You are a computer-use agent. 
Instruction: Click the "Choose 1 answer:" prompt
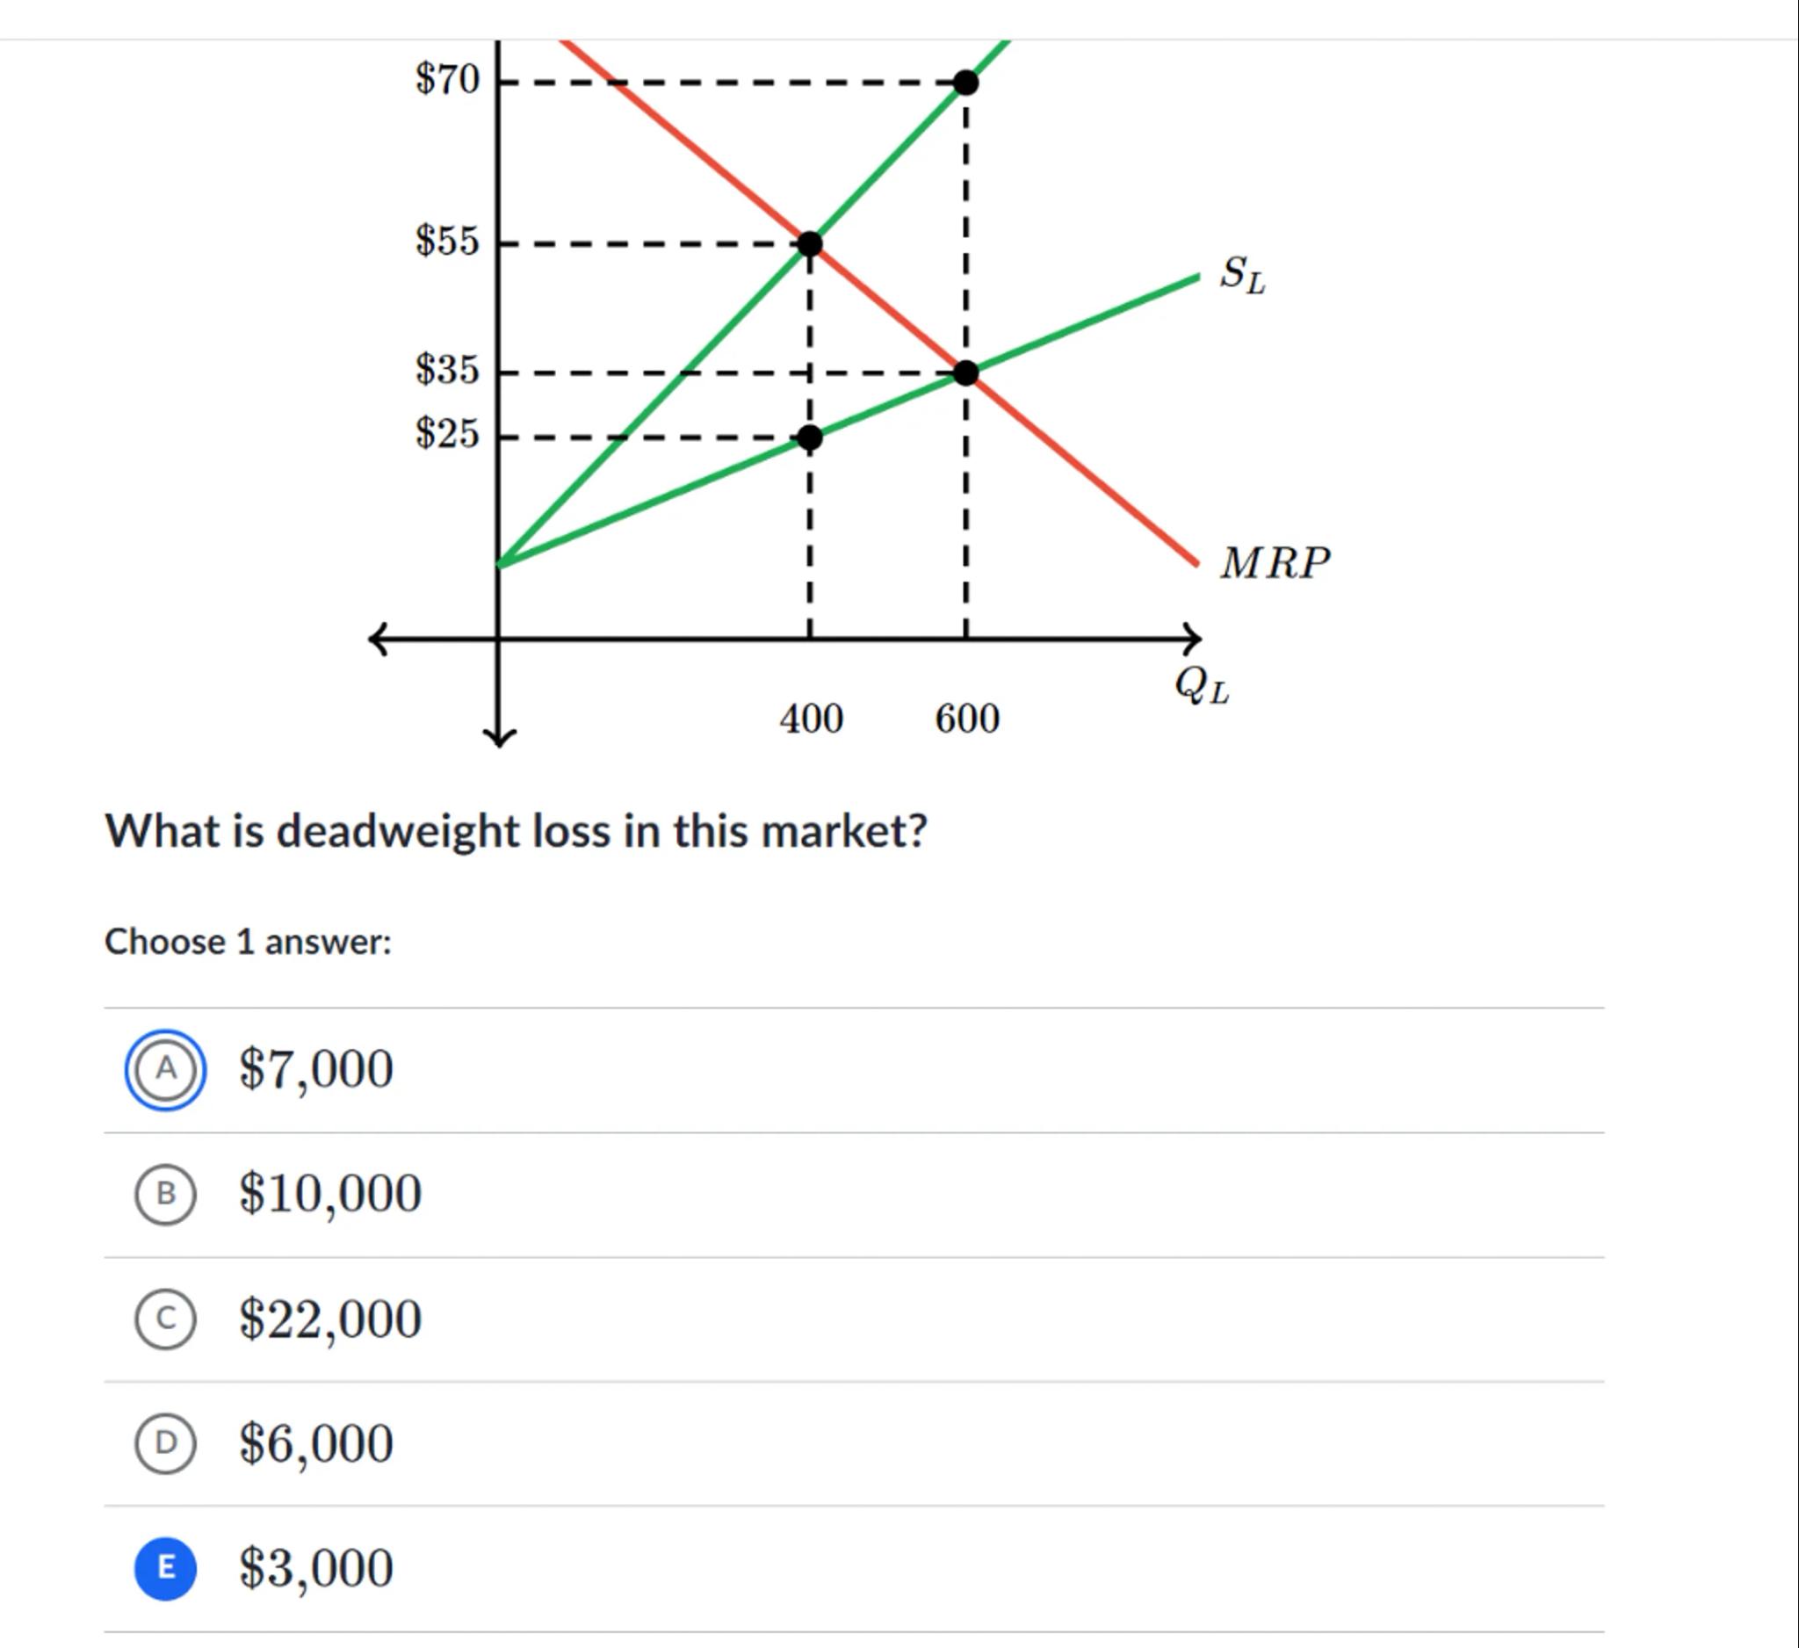coord(248,943)
